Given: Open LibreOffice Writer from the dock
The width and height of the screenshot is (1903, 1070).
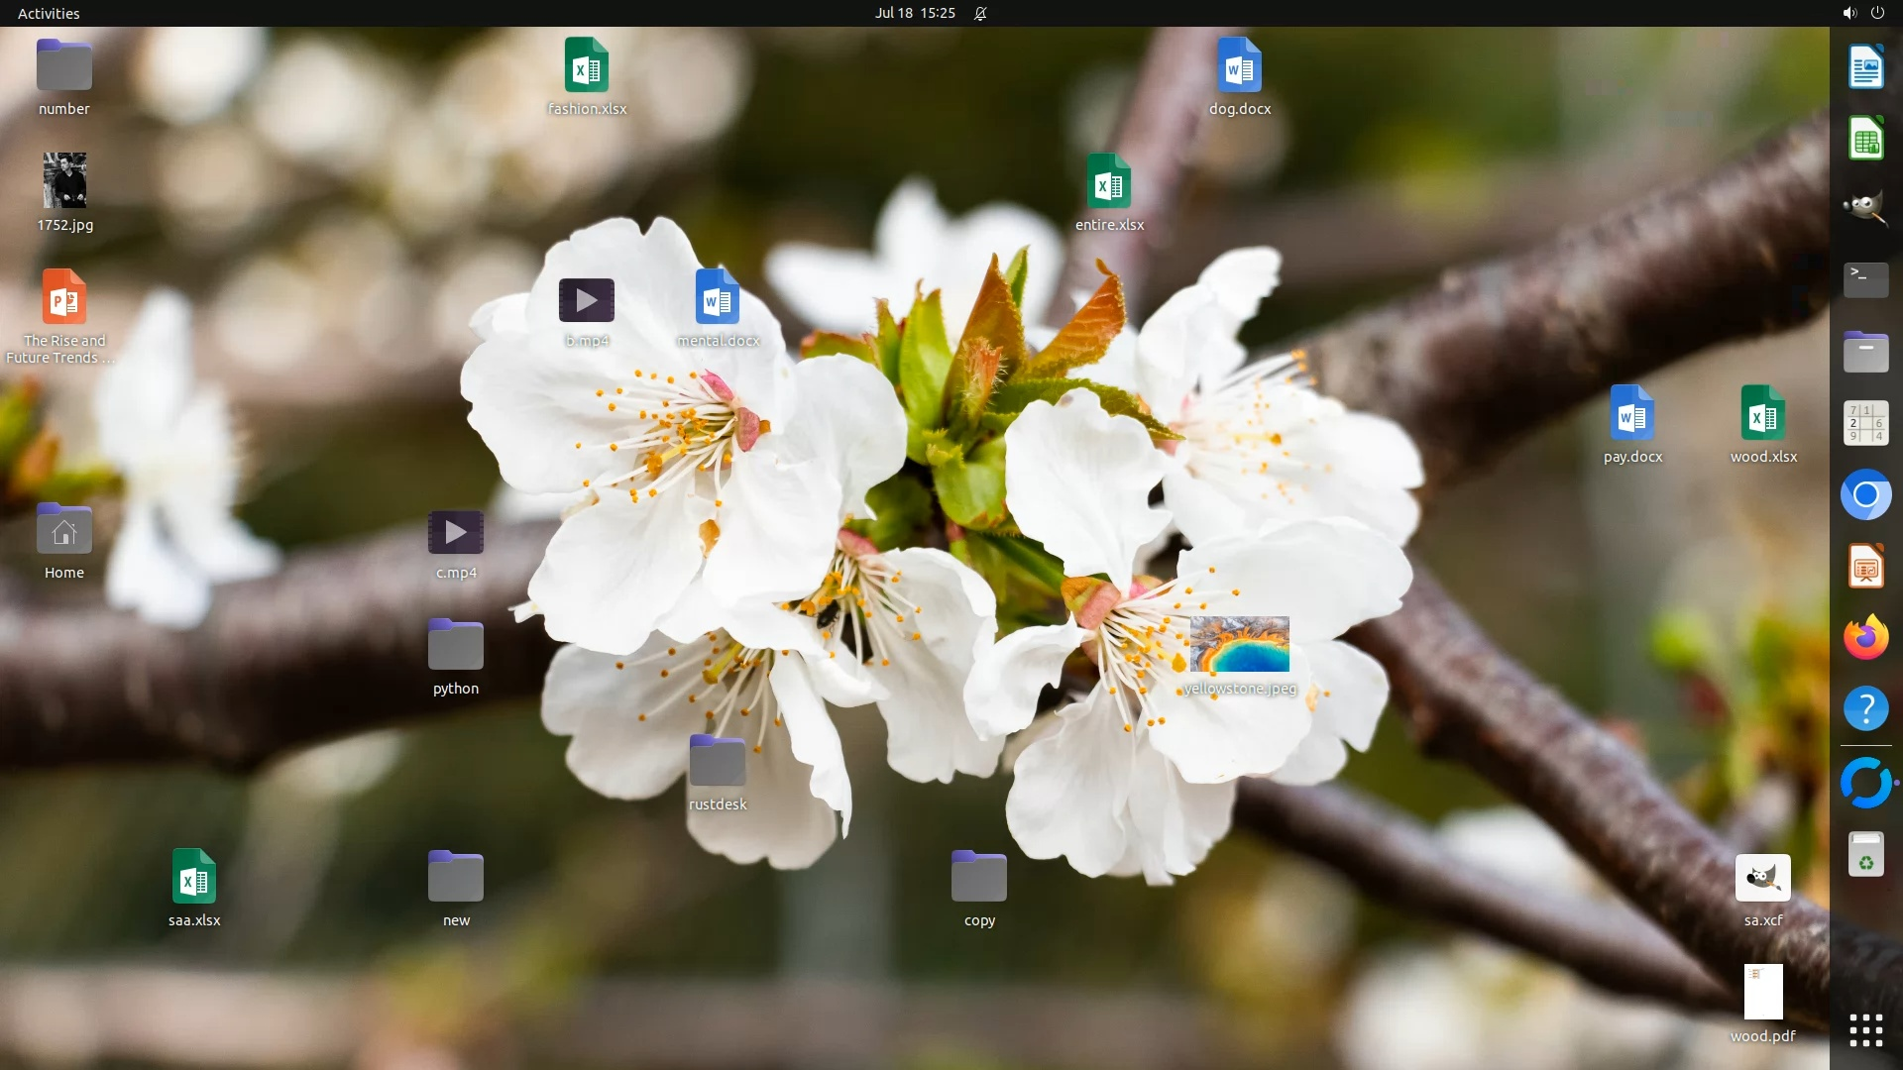Looking at the screenshot, I should 1865,67.
